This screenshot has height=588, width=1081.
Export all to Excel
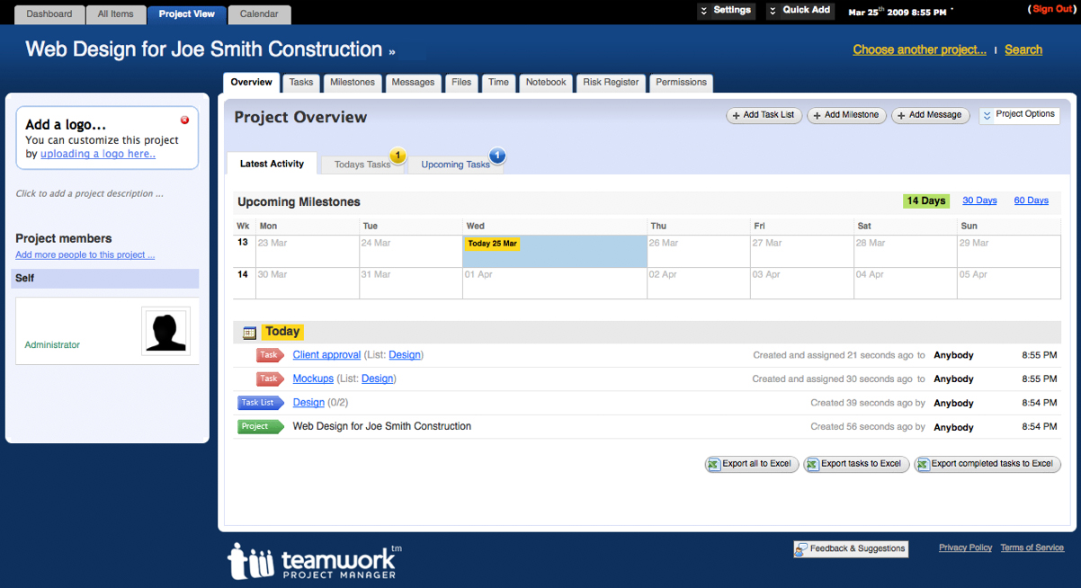coord(752,464)
